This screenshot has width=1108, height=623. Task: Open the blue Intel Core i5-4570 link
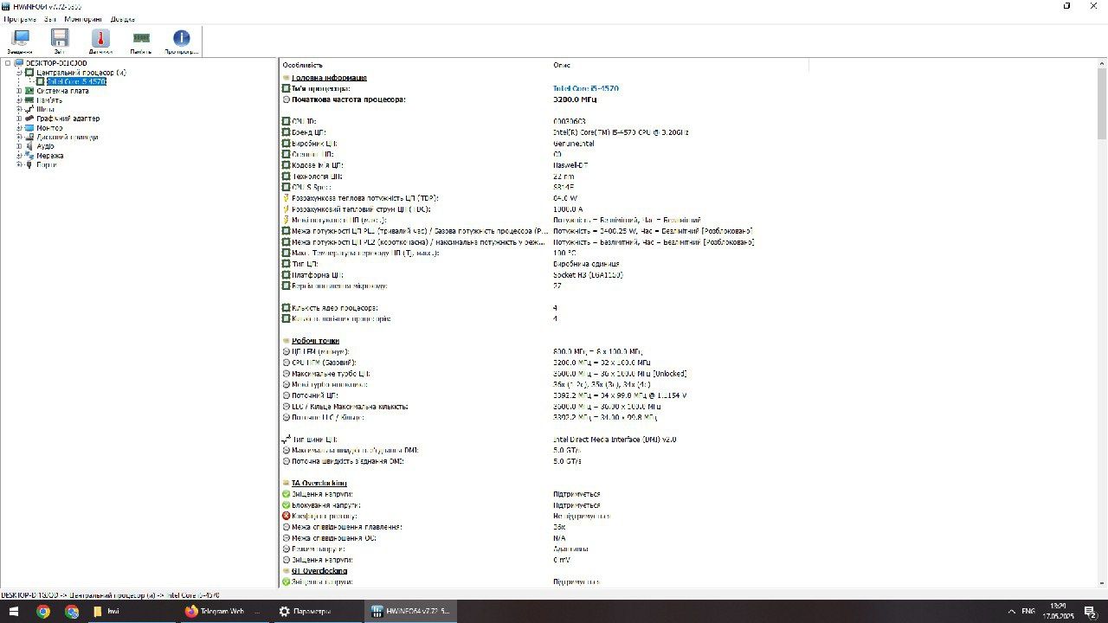pyautogui.click(x=586, y=88)
